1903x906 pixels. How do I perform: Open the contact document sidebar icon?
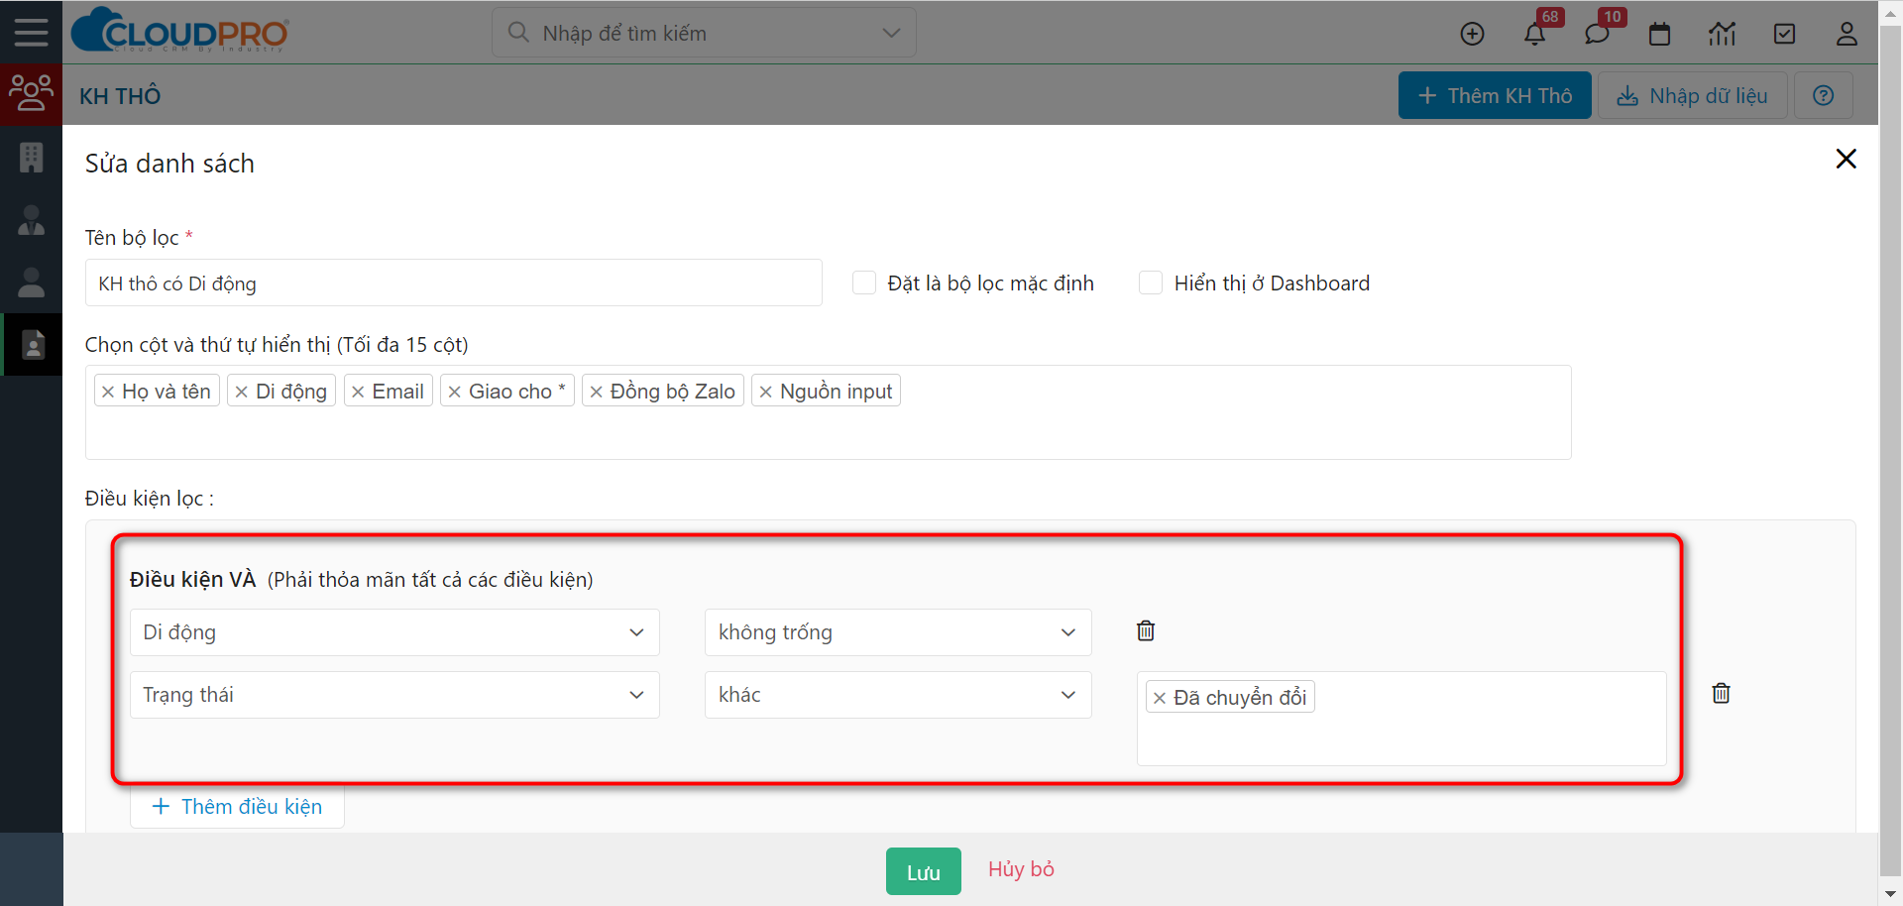(33, 344)
